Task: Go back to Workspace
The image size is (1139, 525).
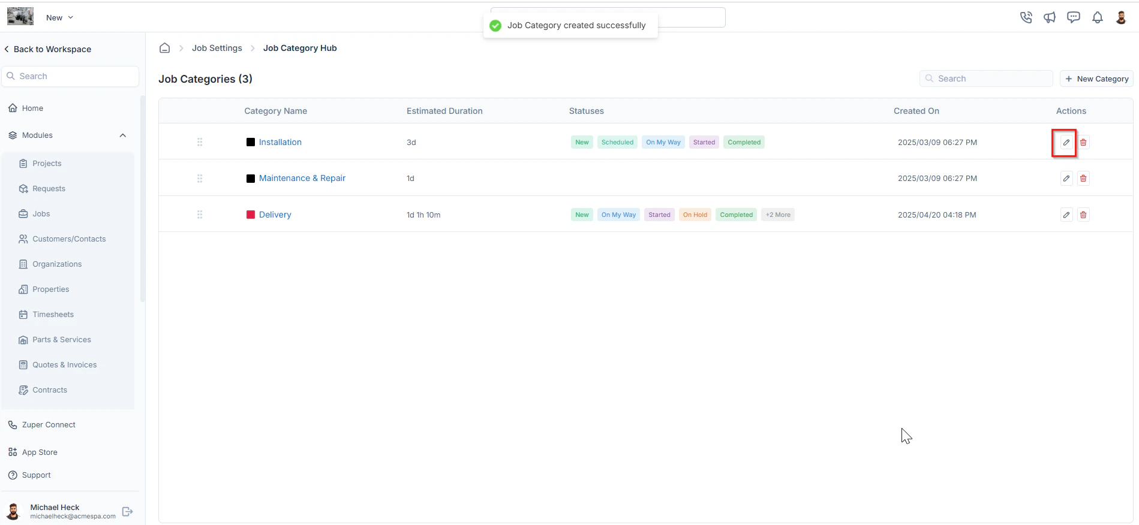Action: 48,49
